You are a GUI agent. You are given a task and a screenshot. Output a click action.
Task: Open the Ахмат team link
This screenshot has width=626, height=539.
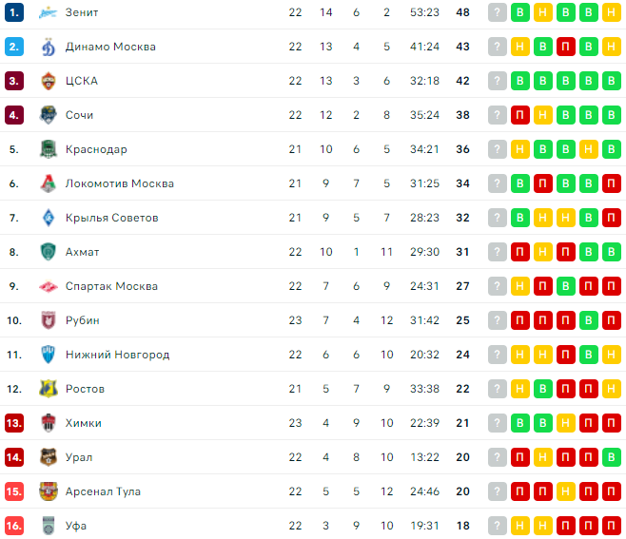(x=82, y=252)
